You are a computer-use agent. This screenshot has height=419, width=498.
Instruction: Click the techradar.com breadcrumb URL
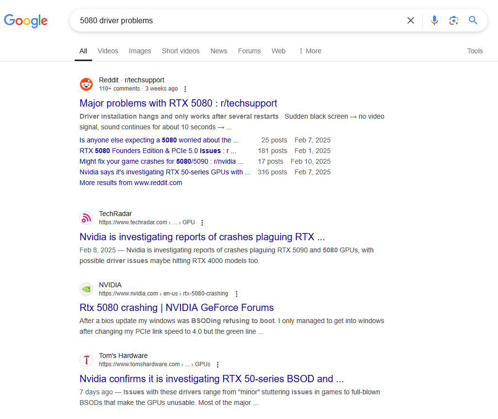pos(147,222)
